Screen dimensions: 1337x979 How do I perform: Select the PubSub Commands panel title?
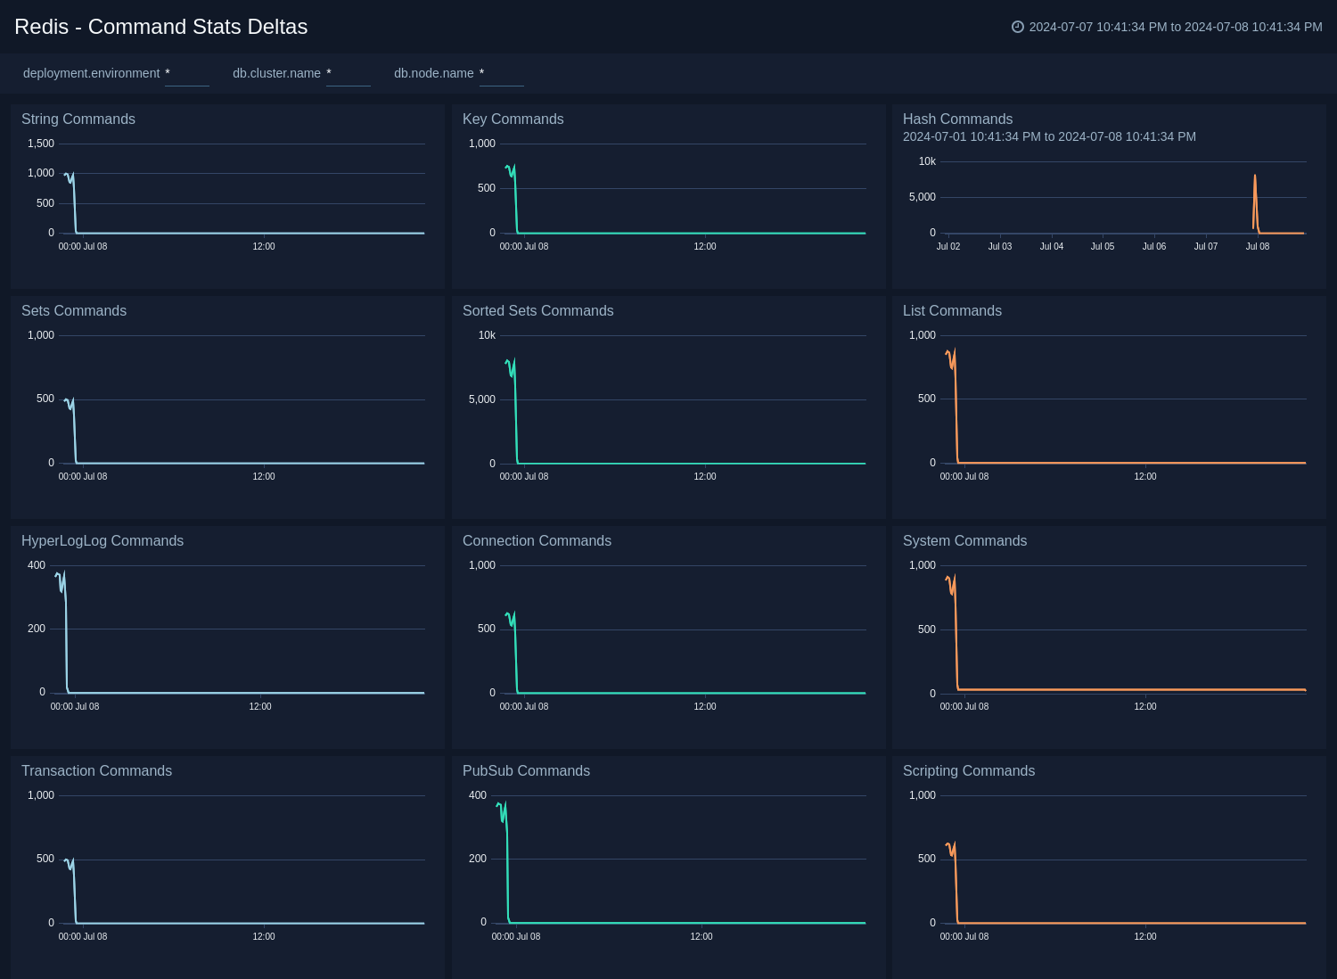pos(527,771)
